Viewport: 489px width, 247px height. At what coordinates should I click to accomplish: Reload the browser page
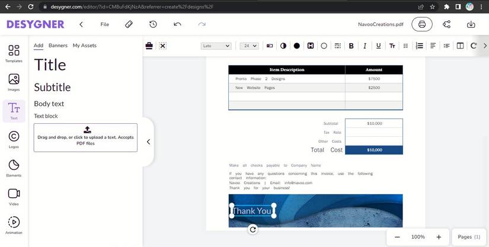tap(31, 7)
